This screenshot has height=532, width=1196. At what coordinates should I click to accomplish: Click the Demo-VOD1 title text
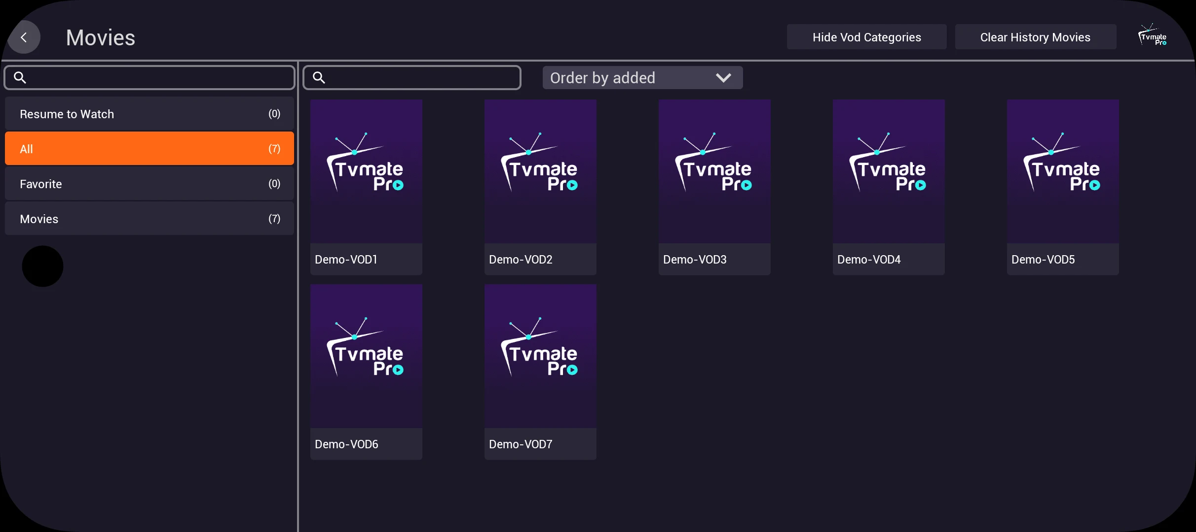pos(346,260)
